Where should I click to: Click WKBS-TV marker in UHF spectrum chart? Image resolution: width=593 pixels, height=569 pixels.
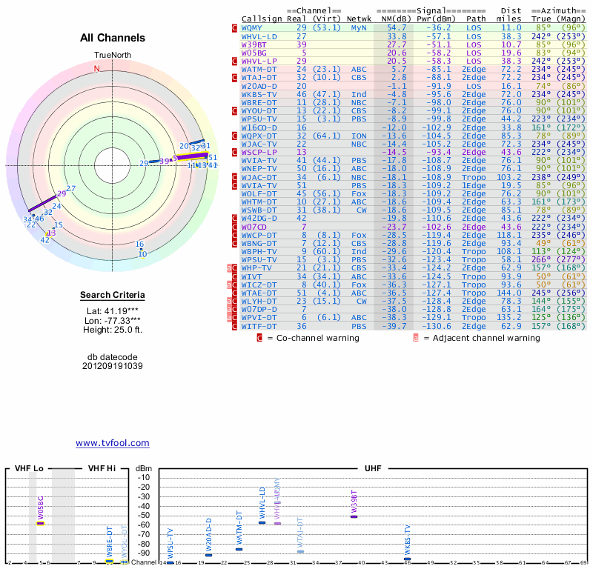coord(407,559)
